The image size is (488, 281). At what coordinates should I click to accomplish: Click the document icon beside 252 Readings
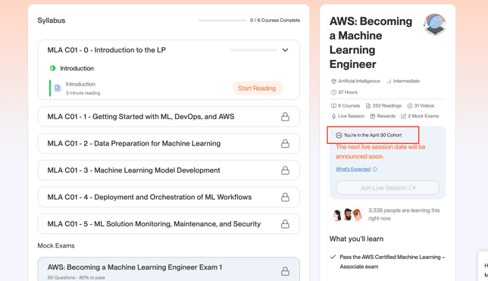tap(368, 106)
